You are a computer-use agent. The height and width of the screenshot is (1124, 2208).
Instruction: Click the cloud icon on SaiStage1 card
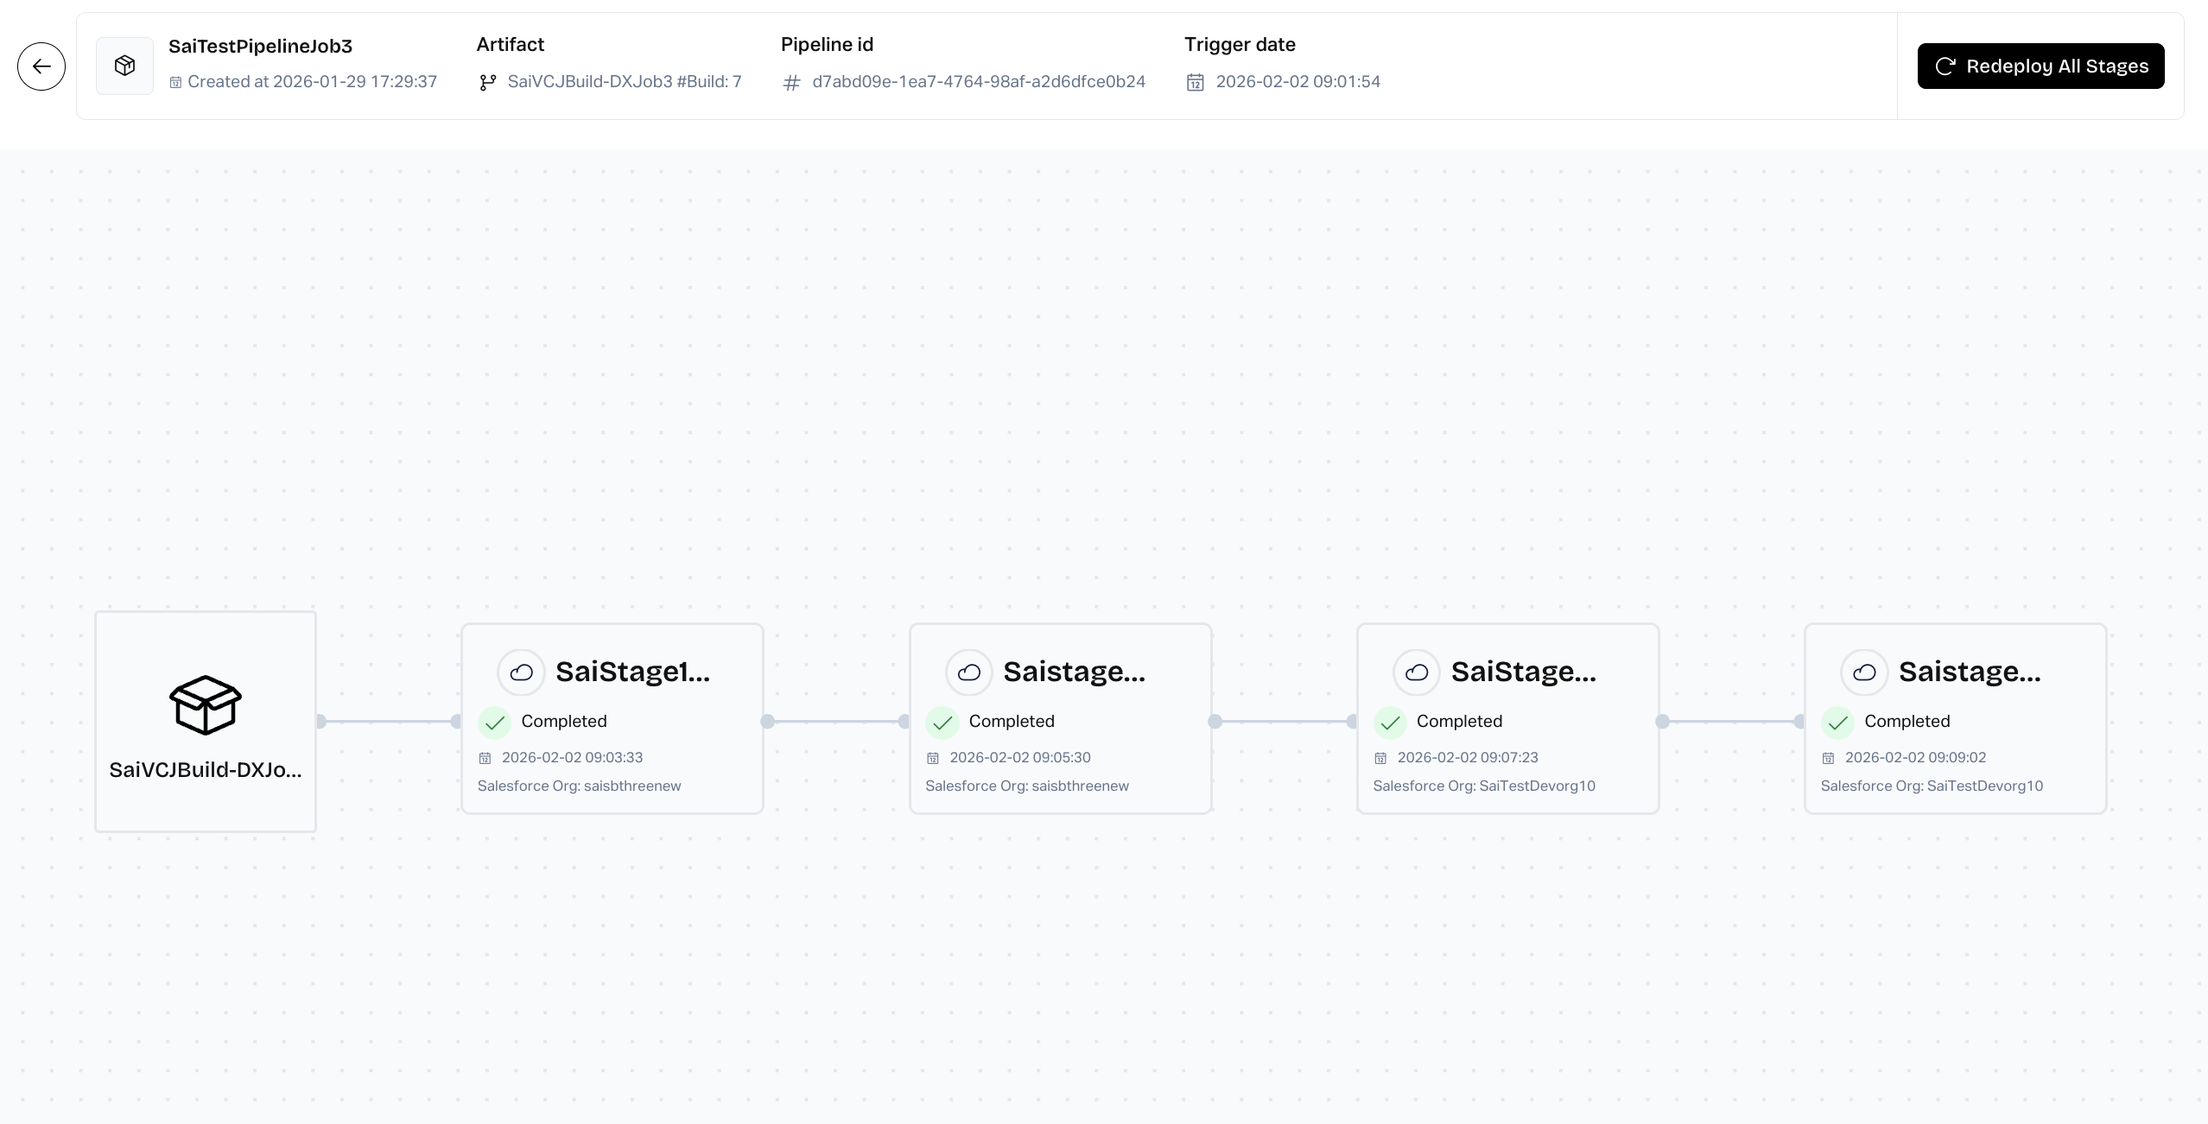click(521, 673)
